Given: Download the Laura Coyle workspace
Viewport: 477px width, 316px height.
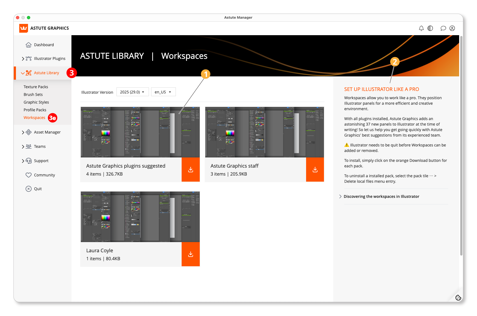Looking at the screenshot, I should coord(190,254).
